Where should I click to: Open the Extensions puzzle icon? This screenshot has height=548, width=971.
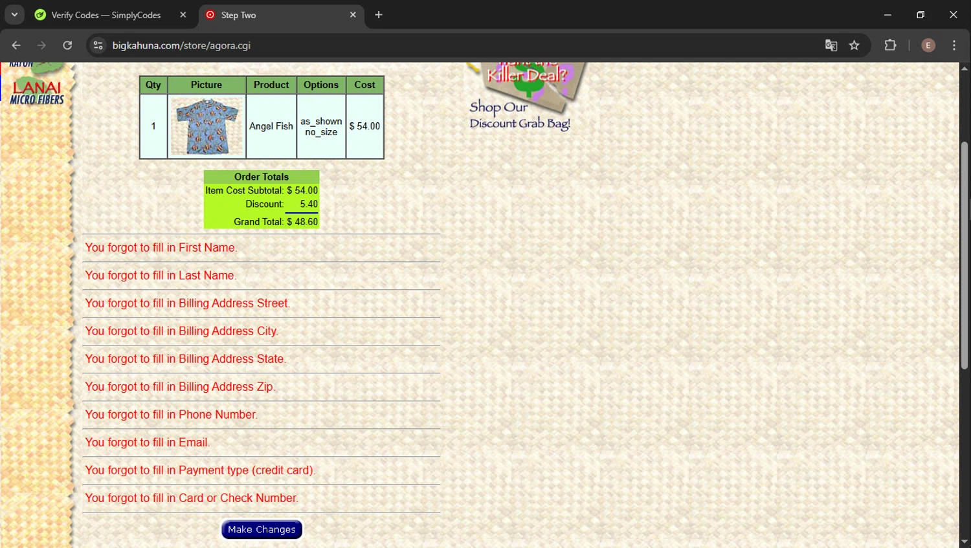click(x=891, y=45)
